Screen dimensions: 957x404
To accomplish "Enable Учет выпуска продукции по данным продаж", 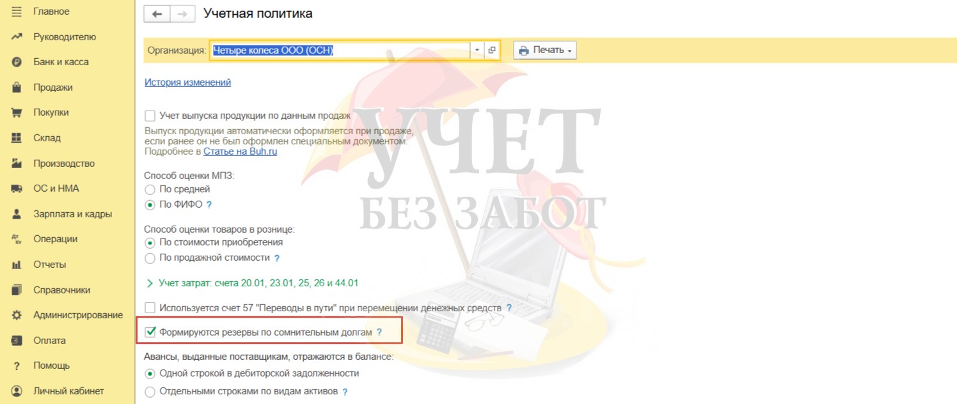I will (x=150, y=116).
